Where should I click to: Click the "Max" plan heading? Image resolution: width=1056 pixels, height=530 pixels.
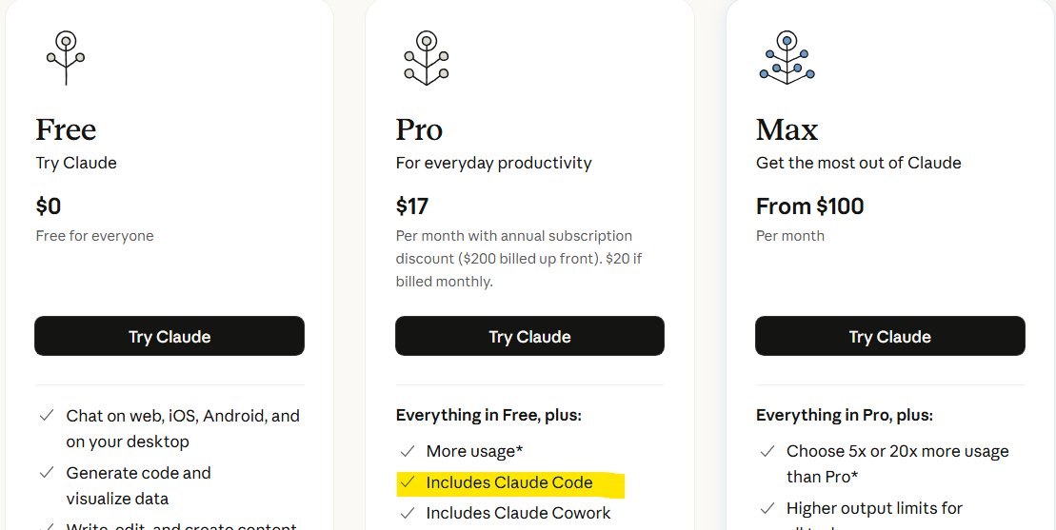[x=787, y=129]
